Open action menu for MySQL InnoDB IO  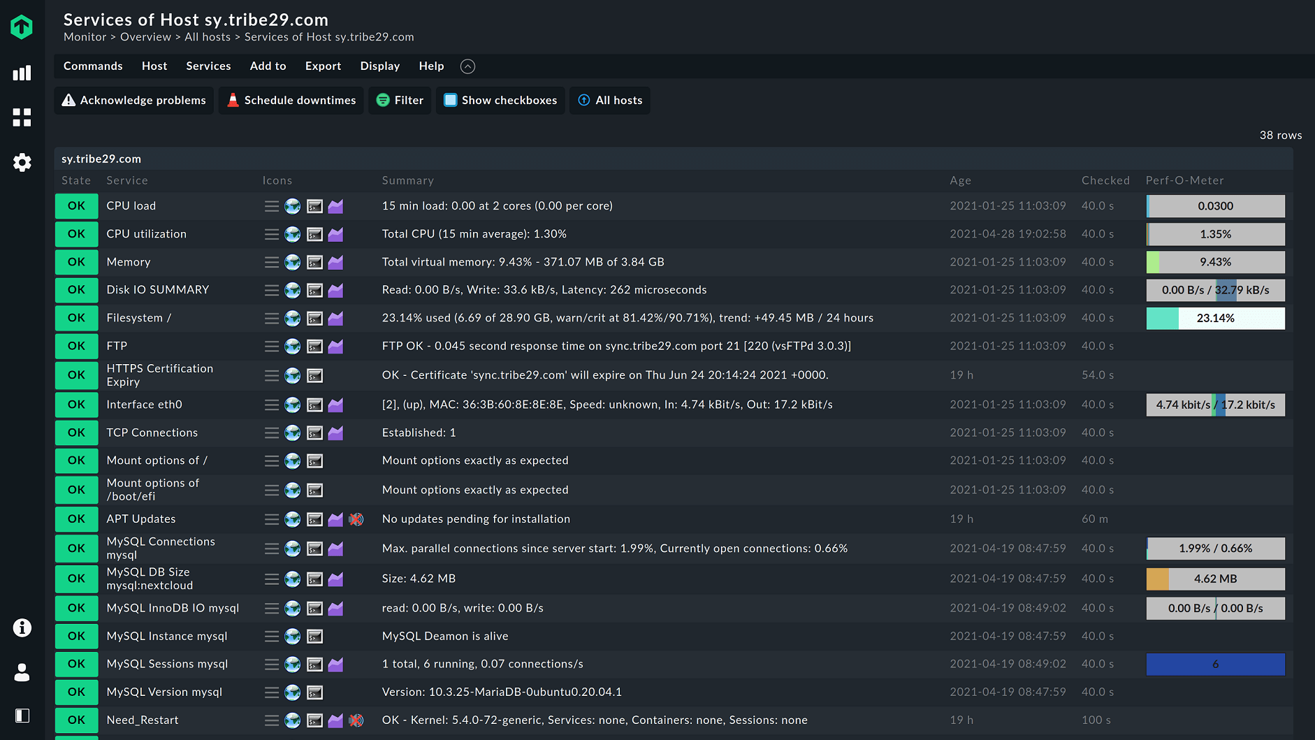(x=272, y=608)
